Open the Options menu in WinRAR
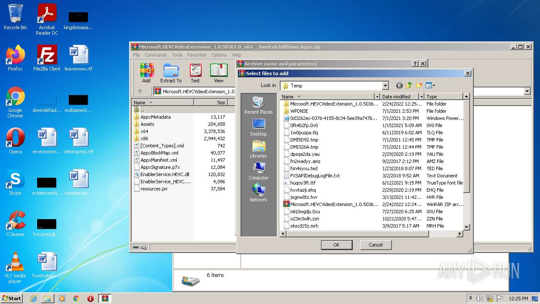This screenshot has width=540, height=304. pos(219,55)
